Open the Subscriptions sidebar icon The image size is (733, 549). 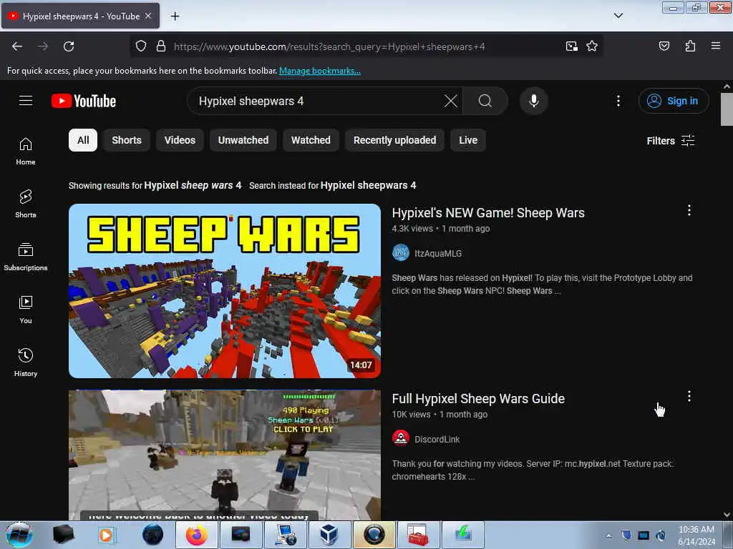click(x=26, y=257)
